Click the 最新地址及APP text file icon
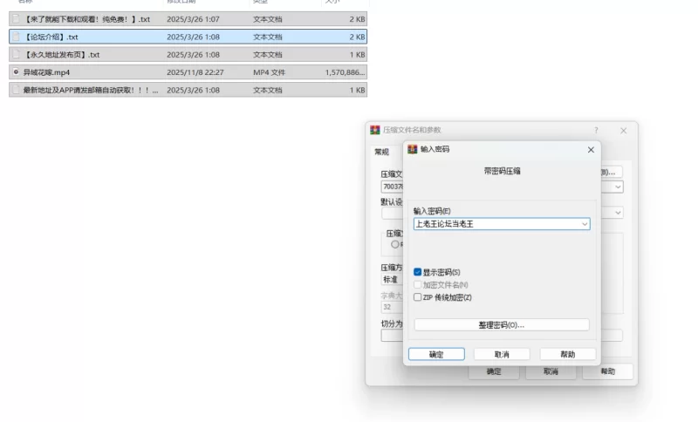 16,90
